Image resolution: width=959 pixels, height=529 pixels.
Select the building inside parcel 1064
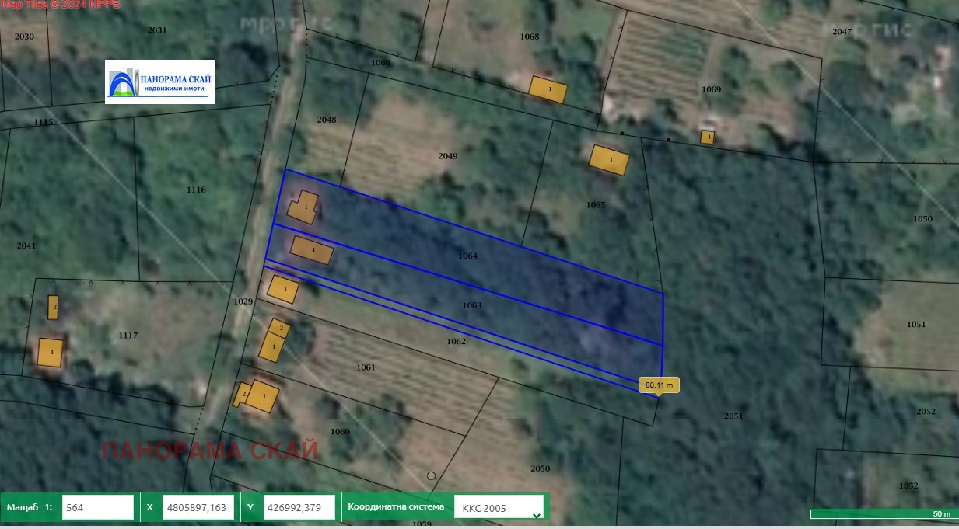[x=303, y=207]
